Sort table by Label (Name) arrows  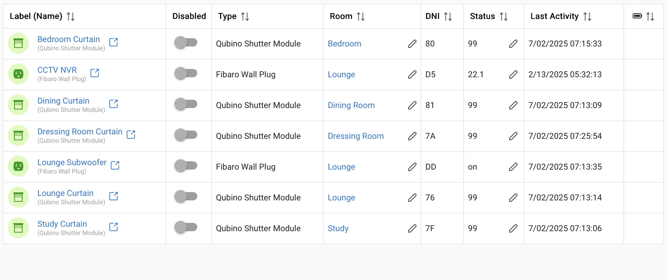click(x=71, y=16)
